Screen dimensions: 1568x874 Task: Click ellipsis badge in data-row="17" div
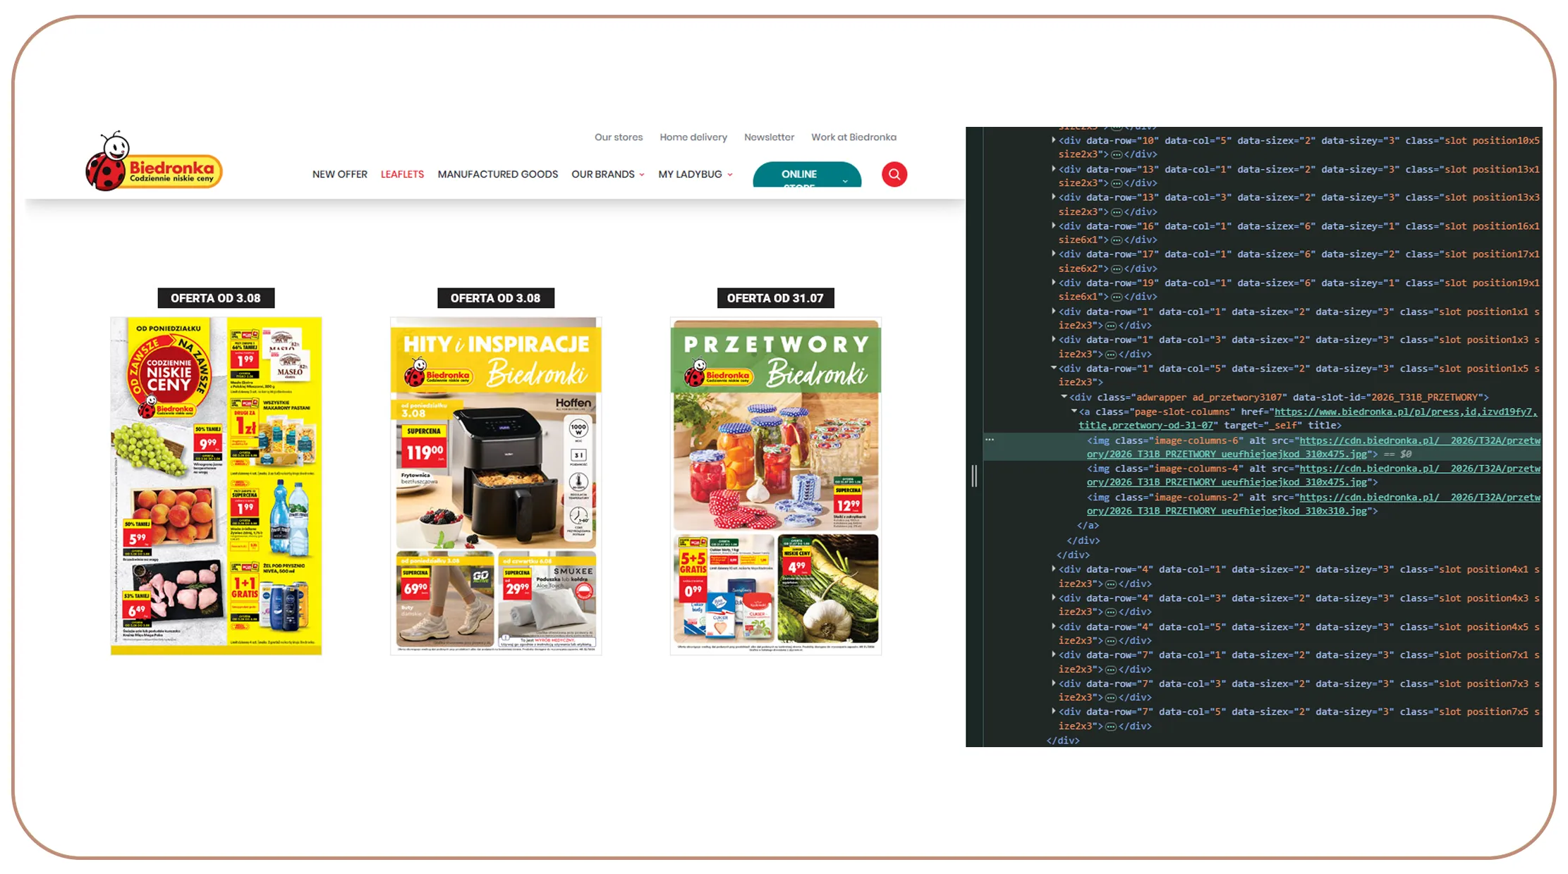coord(1116,269)
